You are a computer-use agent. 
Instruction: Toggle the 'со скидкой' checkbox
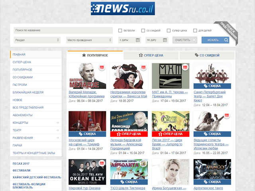pyautogui.click(x=143, y=30)
